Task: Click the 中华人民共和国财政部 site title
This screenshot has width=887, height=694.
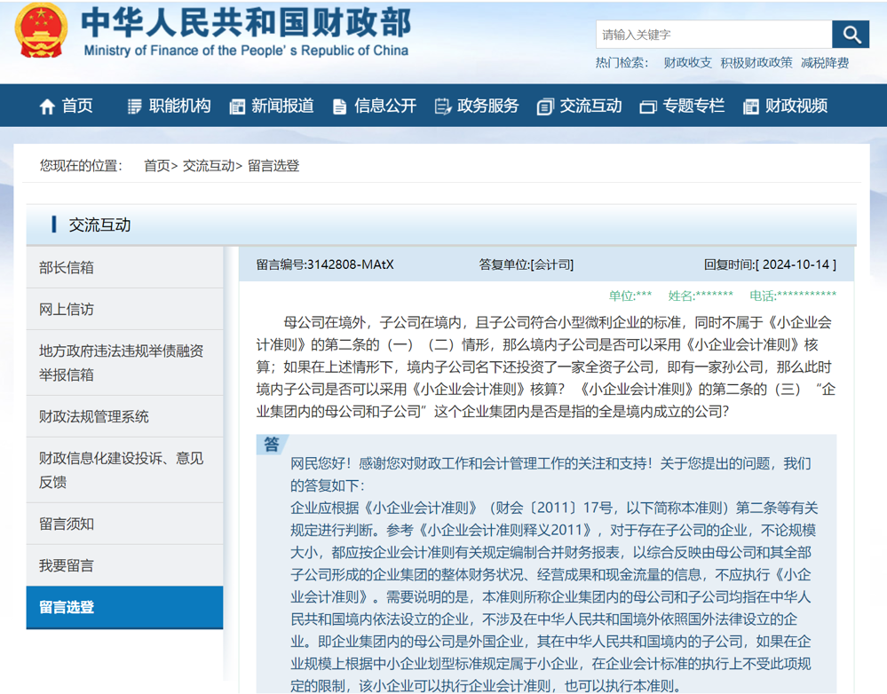Action: click(246, 23)
